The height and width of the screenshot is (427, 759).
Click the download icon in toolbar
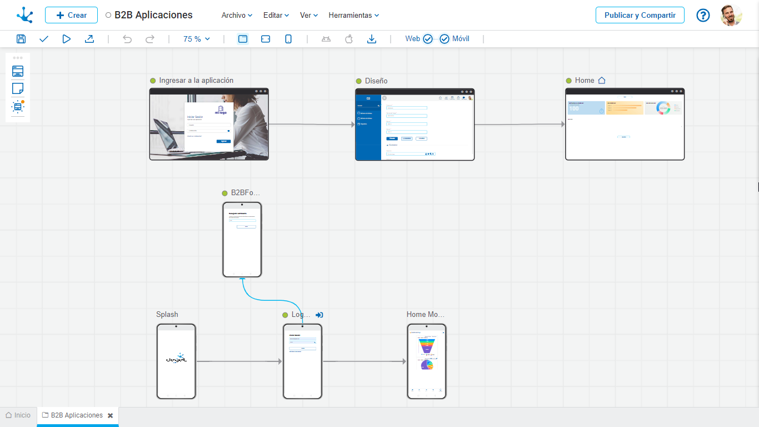(x=372, y=39)
